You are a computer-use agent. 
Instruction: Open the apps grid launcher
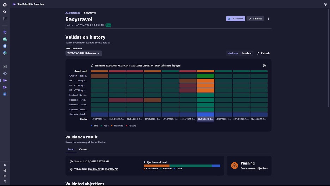tap(5, 18)
